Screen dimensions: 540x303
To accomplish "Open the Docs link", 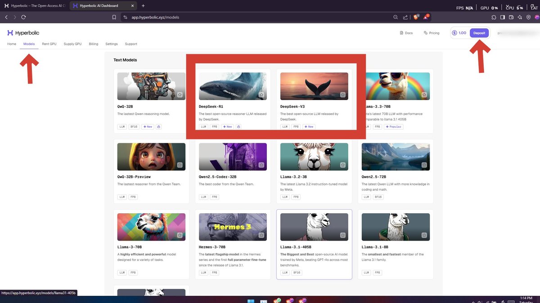I will [x=406, y=33].
